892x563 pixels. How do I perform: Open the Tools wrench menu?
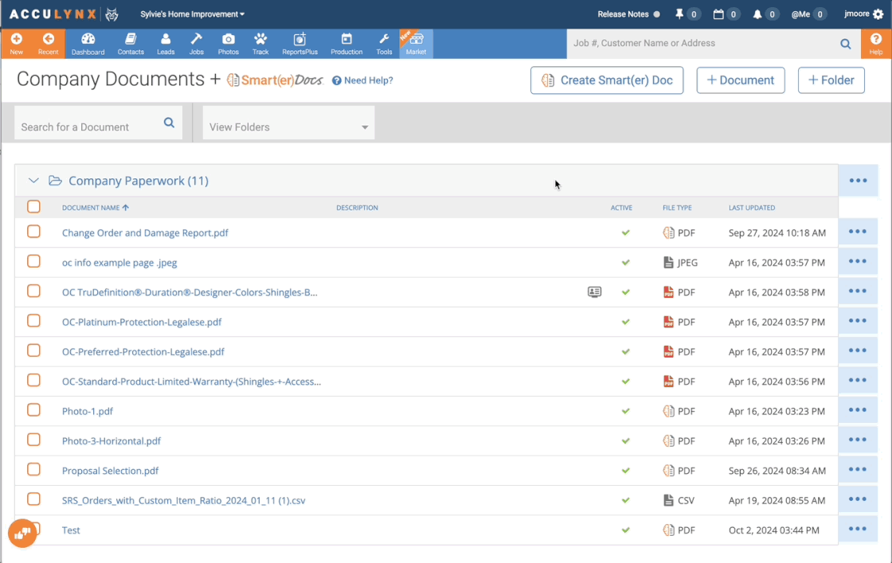pos(384,44)
